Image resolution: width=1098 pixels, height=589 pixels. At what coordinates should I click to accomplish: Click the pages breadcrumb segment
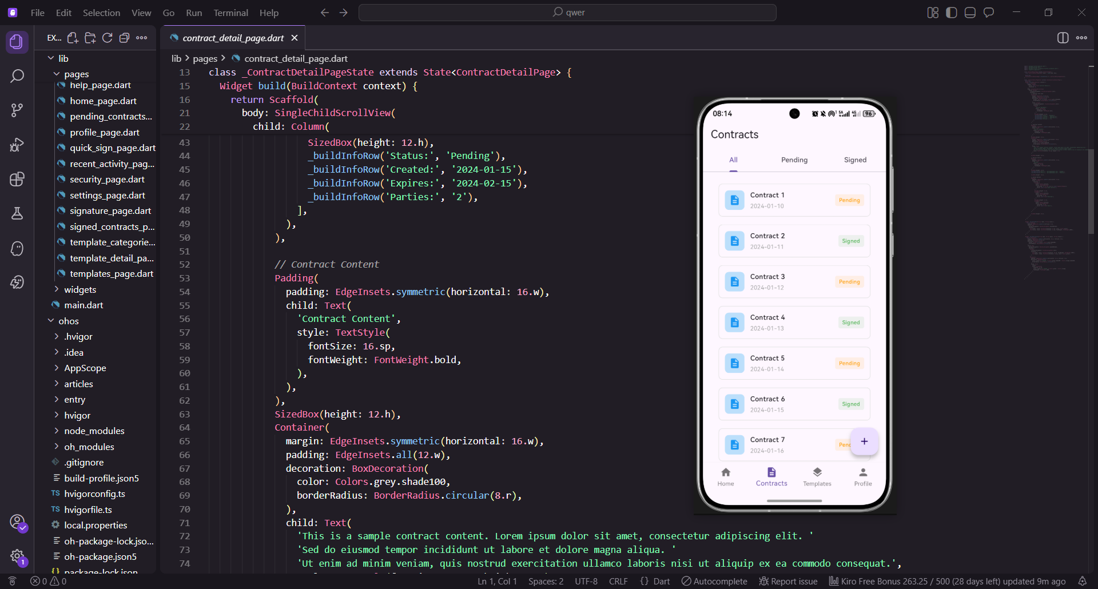pos(205,58)
